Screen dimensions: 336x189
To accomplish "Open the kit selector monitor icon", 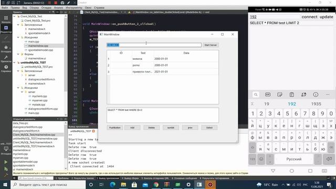I will (x=6, y=149).
